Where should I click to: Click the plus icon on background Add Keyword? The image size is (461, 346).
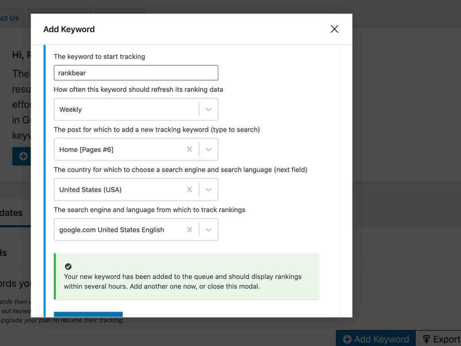coord(347,339)
